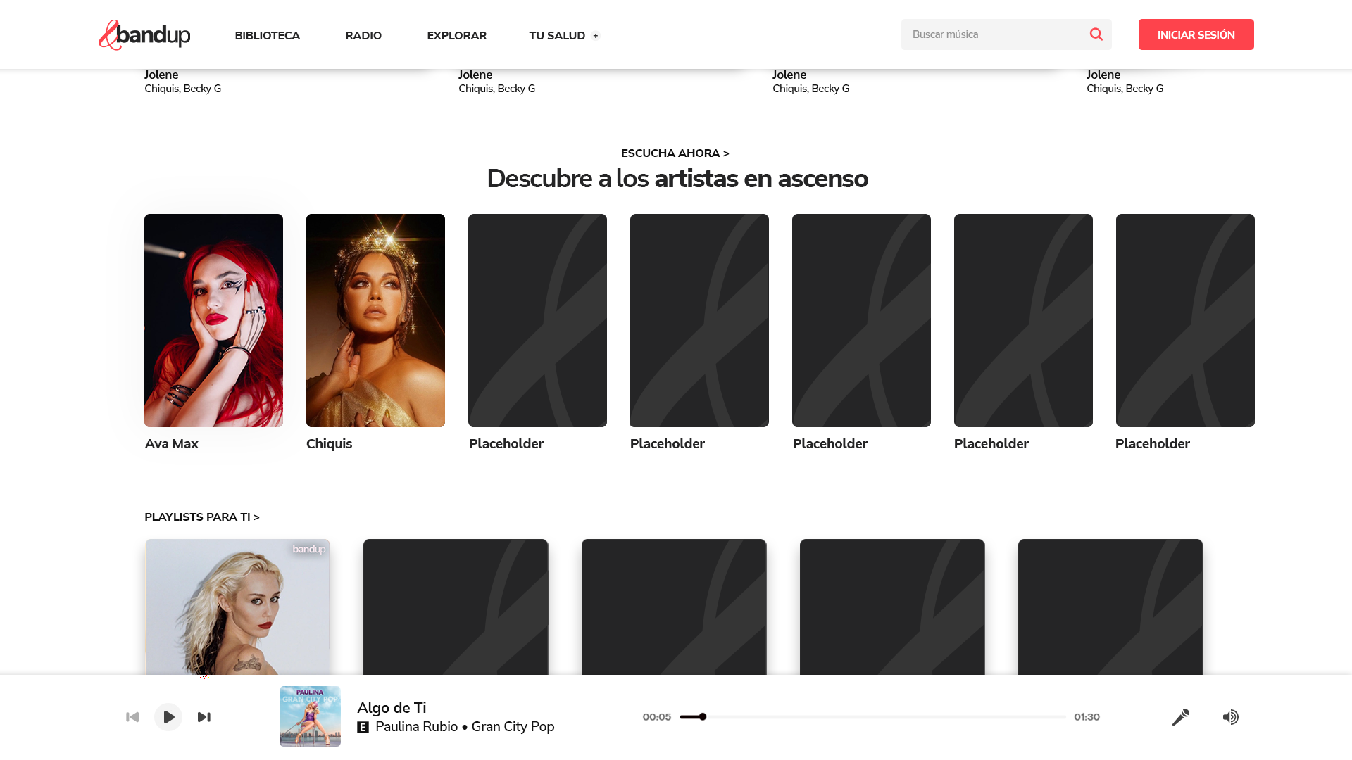Open the TU SALUD menu
1352x760 pixels.
click(x=557, y=36)
